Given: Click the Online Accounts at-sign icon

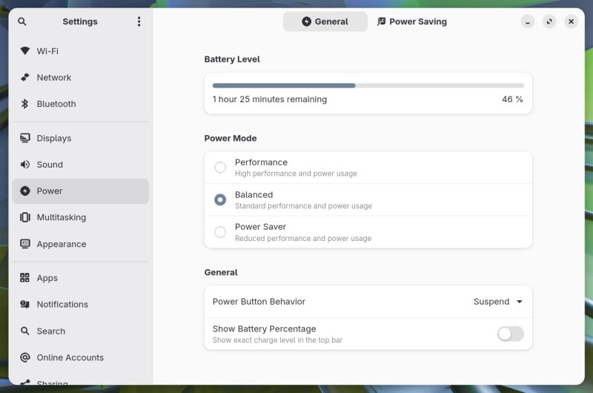Looking at the screenshot, I should coord(25,357).
